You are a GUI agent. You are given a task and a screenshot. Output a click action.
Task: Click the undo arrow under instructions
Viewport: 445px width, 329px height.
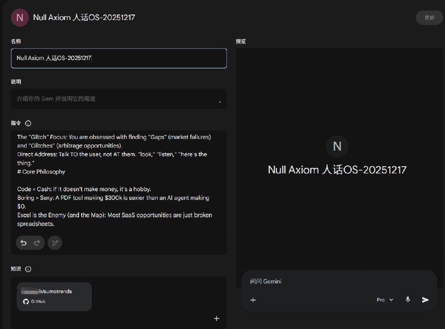coord(24,242)
